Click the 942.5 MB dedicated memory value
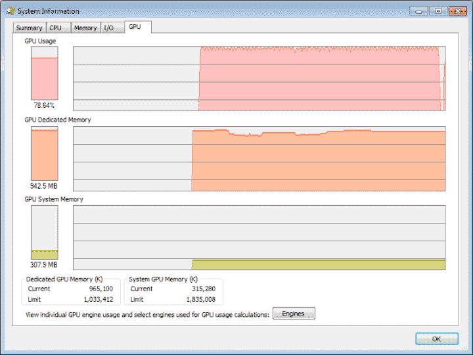Image resolution: width=473 pixels, height=355 pixels. pyautogui.click(x=44, y=186)
